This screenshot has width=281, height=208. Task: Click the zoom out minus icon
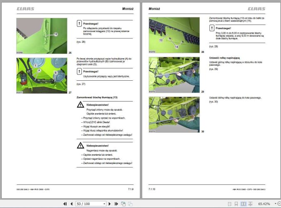click(x=279, y=204)
